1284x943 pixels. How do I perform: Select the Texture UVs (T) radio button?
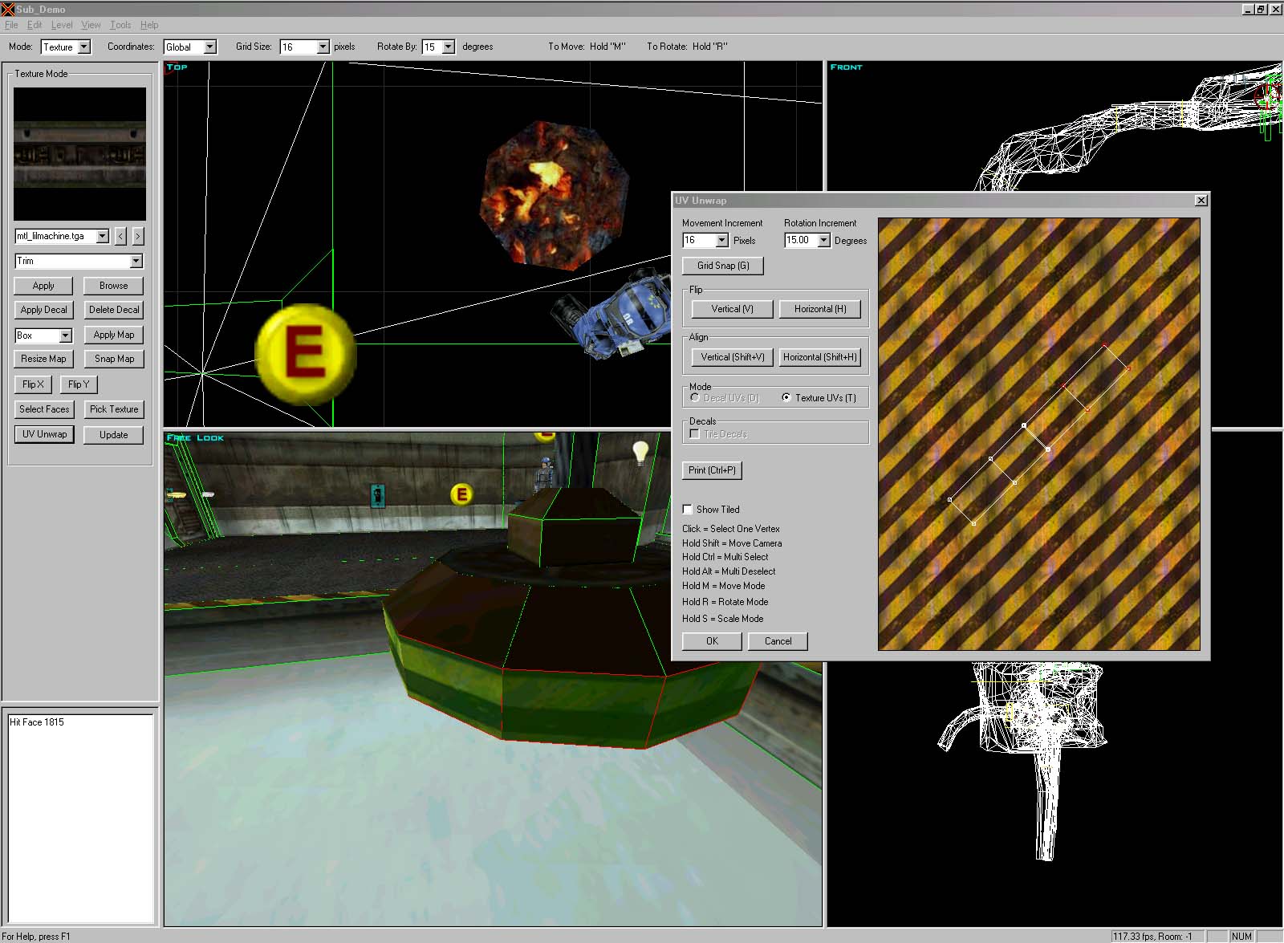click(x=786, y=397)
